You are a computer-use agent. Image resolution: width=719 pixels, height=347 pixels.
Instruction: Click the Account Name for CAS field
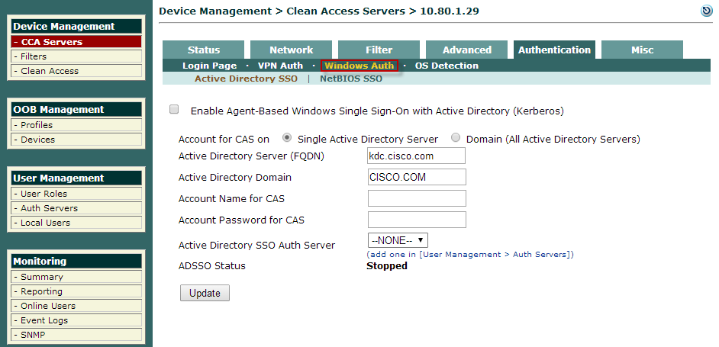click(x=417, y=198)
